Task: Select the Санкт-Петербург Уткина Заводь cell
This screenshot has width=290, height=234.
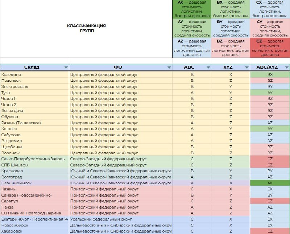Action: point(34,159)
